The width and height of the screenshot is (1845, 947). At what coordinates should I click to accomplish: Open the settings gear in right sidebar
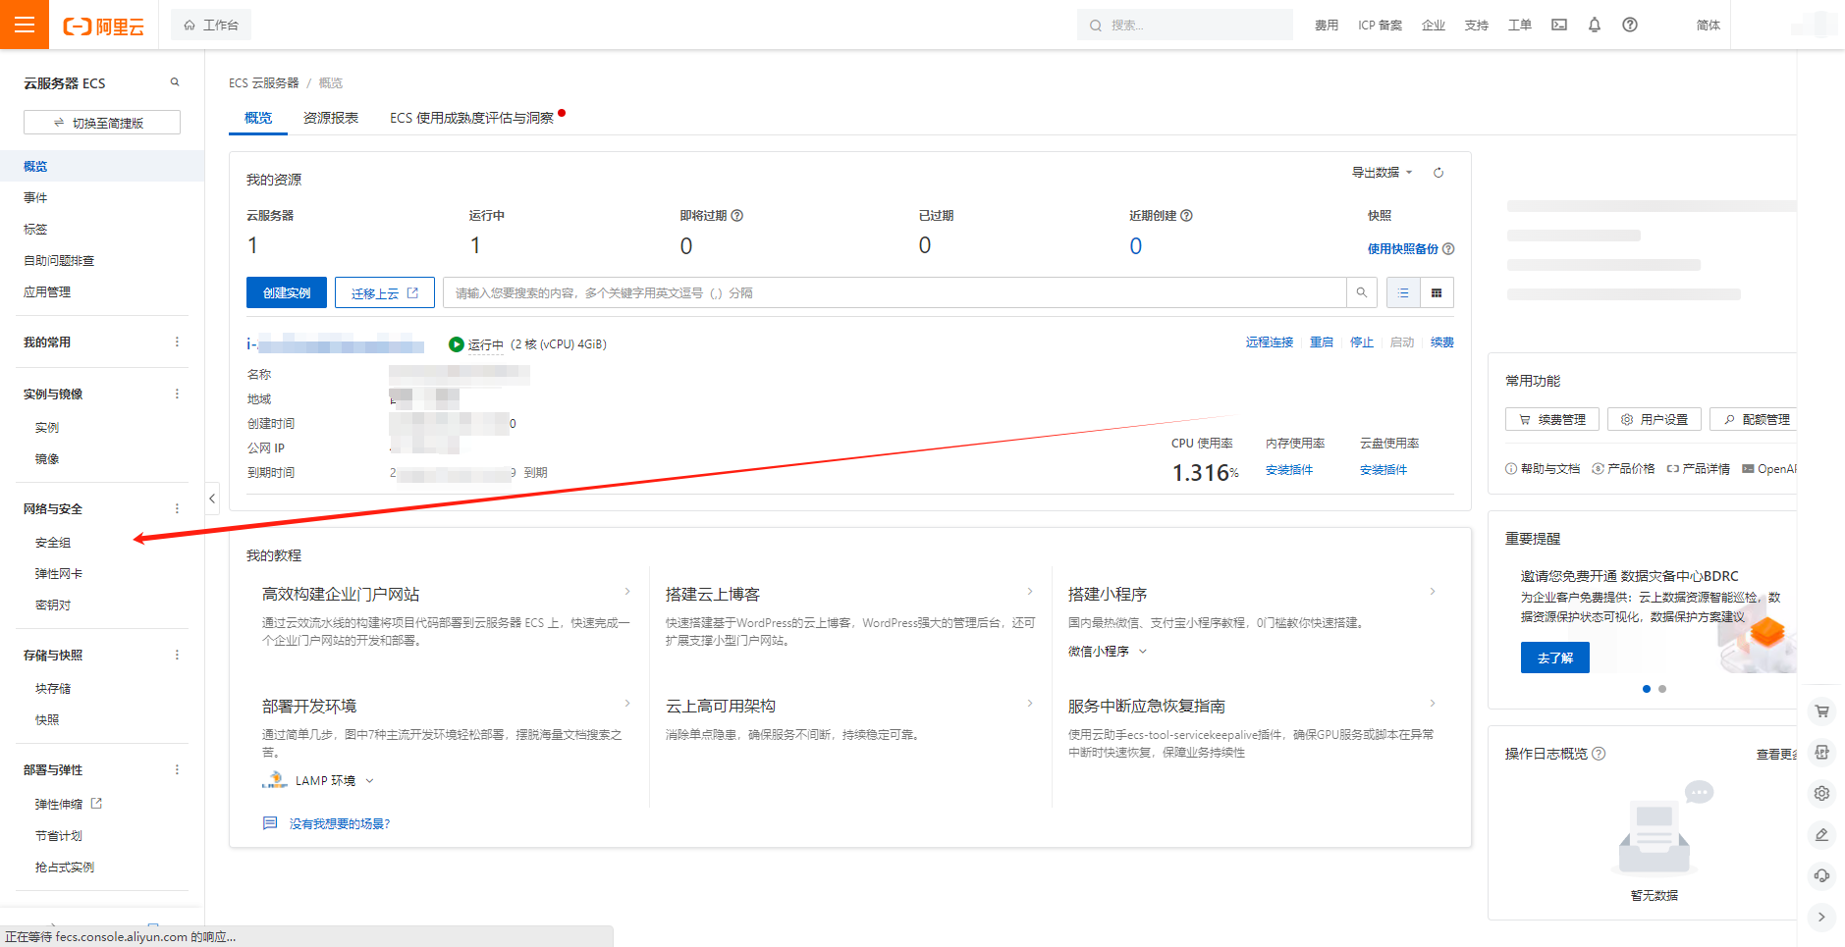1822,793
